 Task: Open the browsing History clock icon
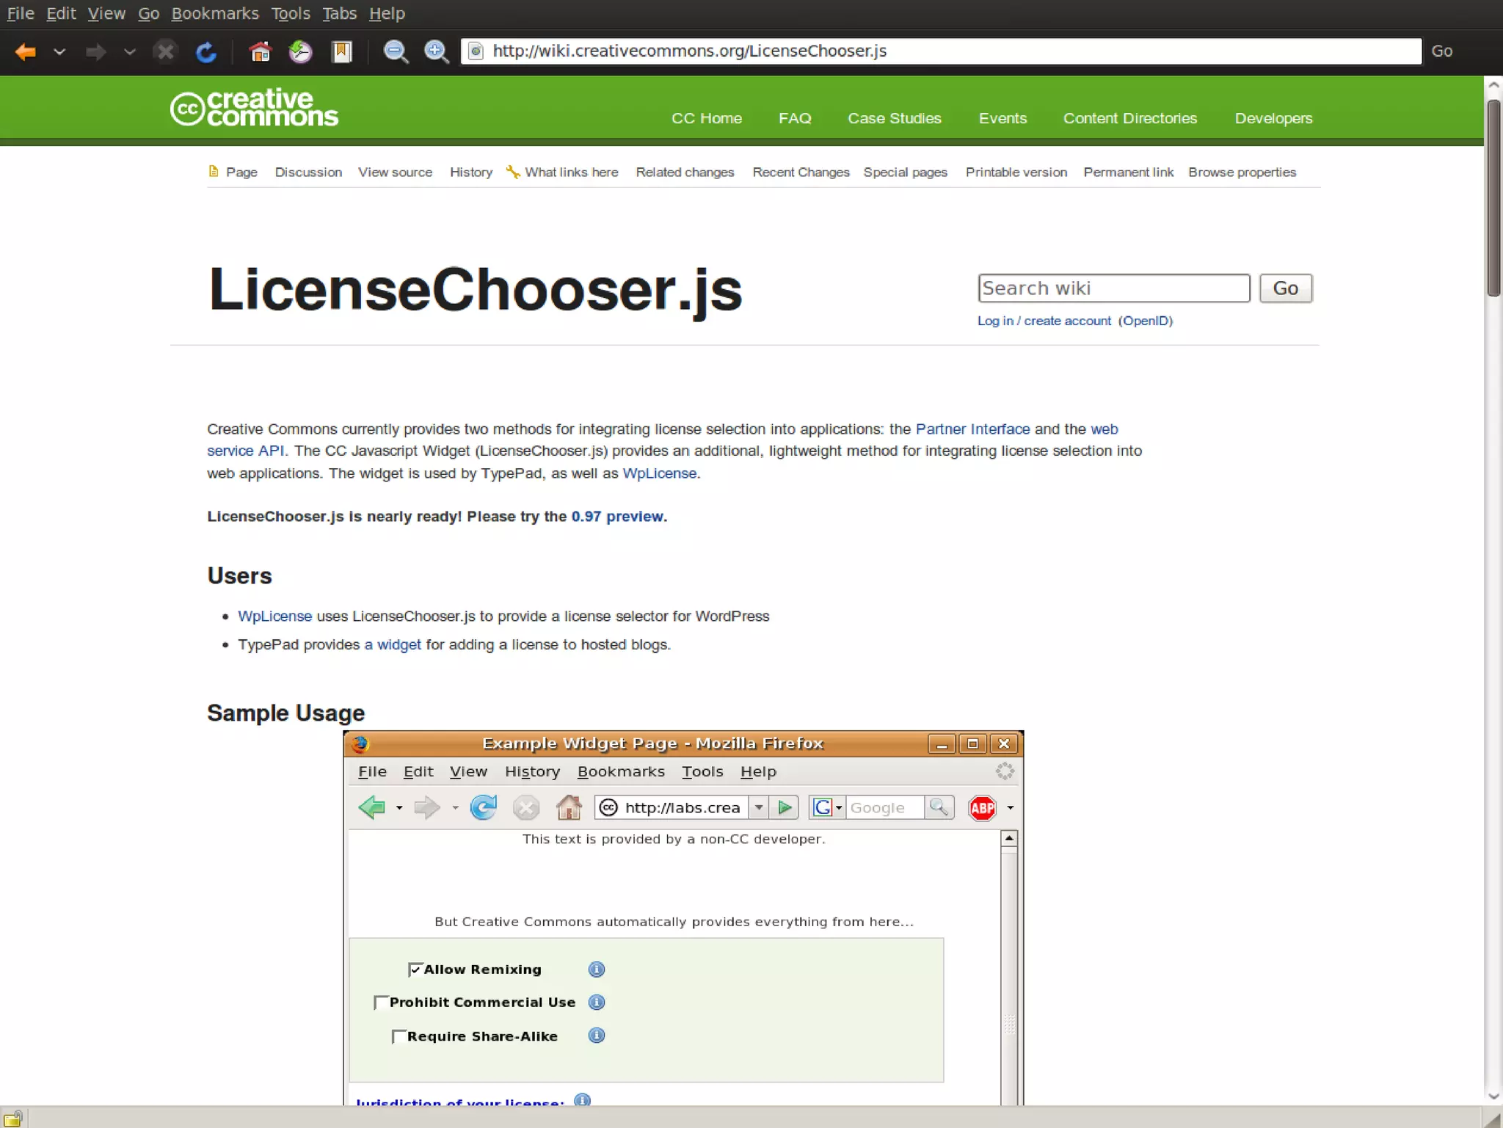pyautogui.click(x=300, y=51)
